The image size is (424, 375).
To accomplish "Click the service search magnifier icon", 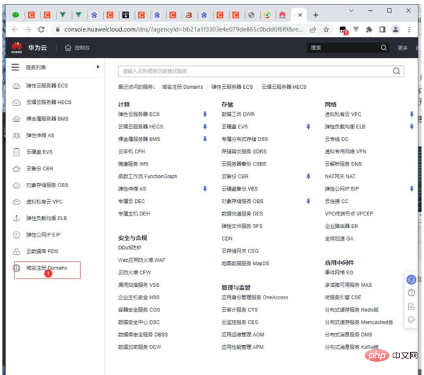I will click(x=396, y=71).
